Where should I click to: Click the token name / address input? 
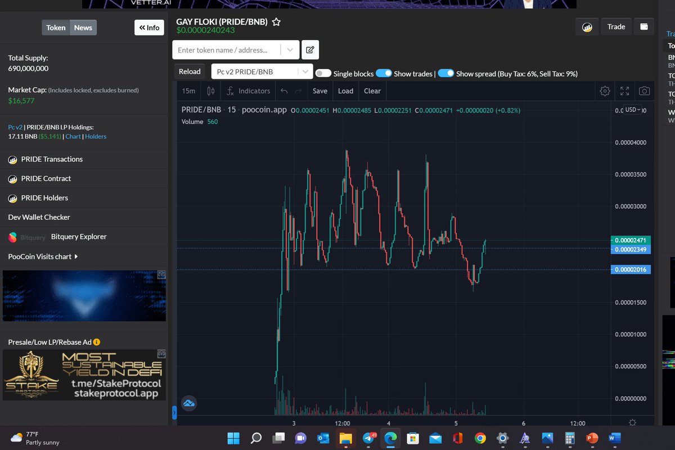coord(227,49)
